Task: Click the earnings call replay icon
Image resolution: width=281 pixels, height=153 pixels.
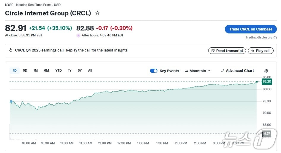Action: (11, 50)
